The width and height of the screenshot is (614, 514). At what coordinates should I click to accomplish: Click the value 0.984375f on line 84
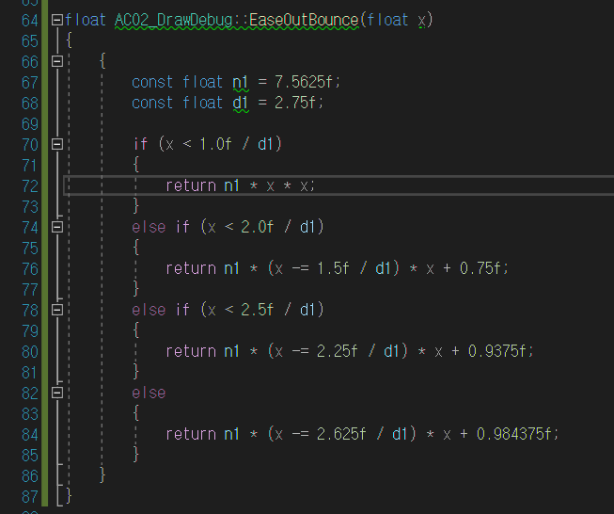514,434
